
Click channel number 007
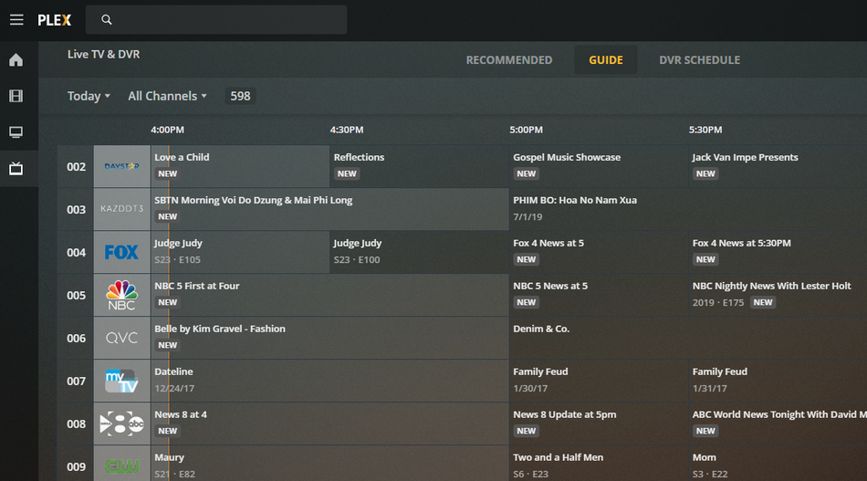tap(76, 381)
